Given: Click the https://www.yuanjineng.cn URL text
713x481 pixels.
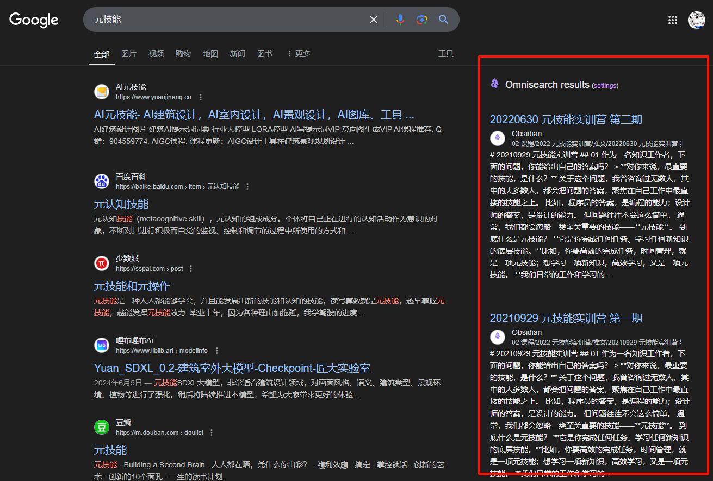Looking at the screenshot, I should point(153,97).
